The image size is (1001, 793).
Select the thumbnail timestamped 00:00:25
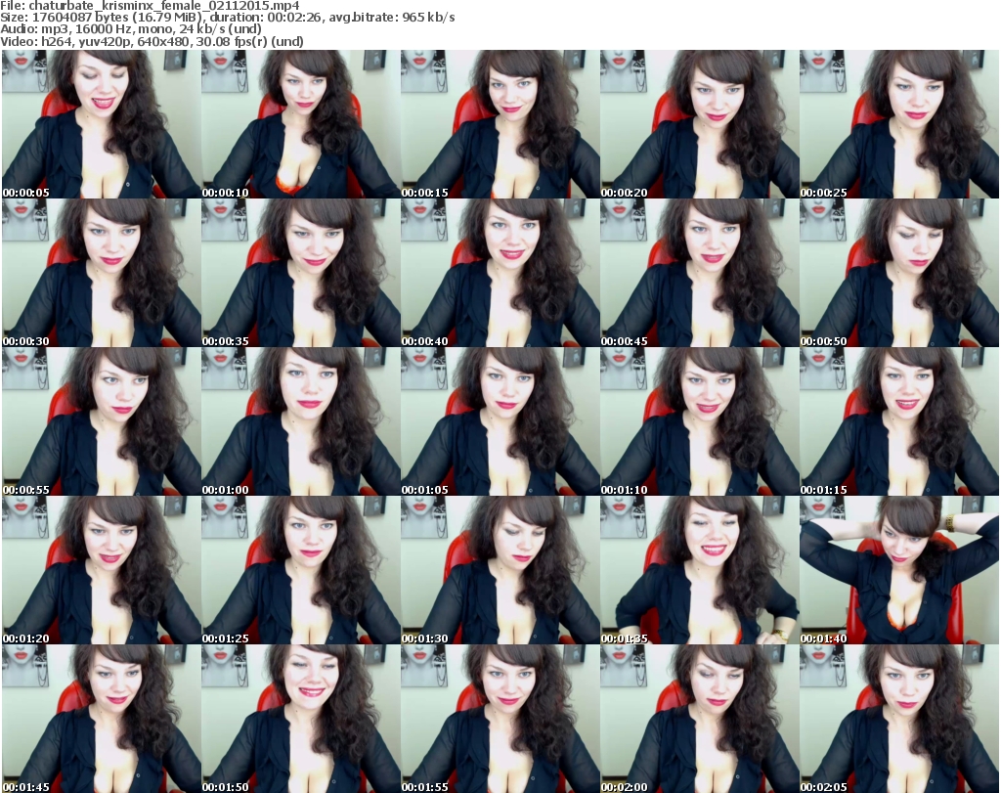899,124
